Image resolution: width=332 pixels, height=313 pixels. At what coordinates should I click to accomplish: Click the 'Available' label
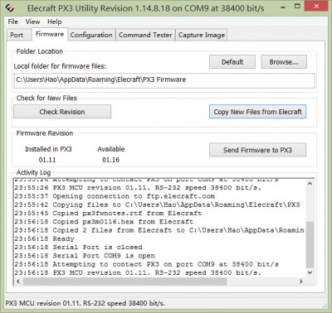pyautogui.click(x=111, y=149)
